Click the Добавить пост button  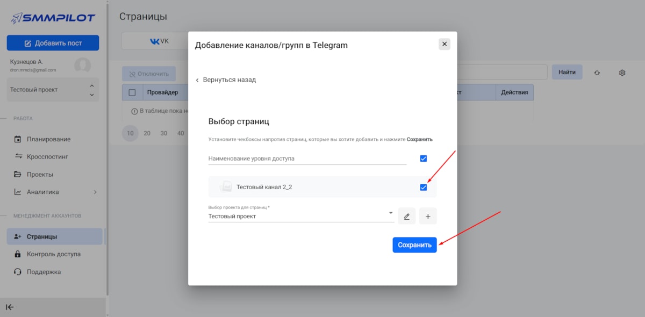pos(53,43)
